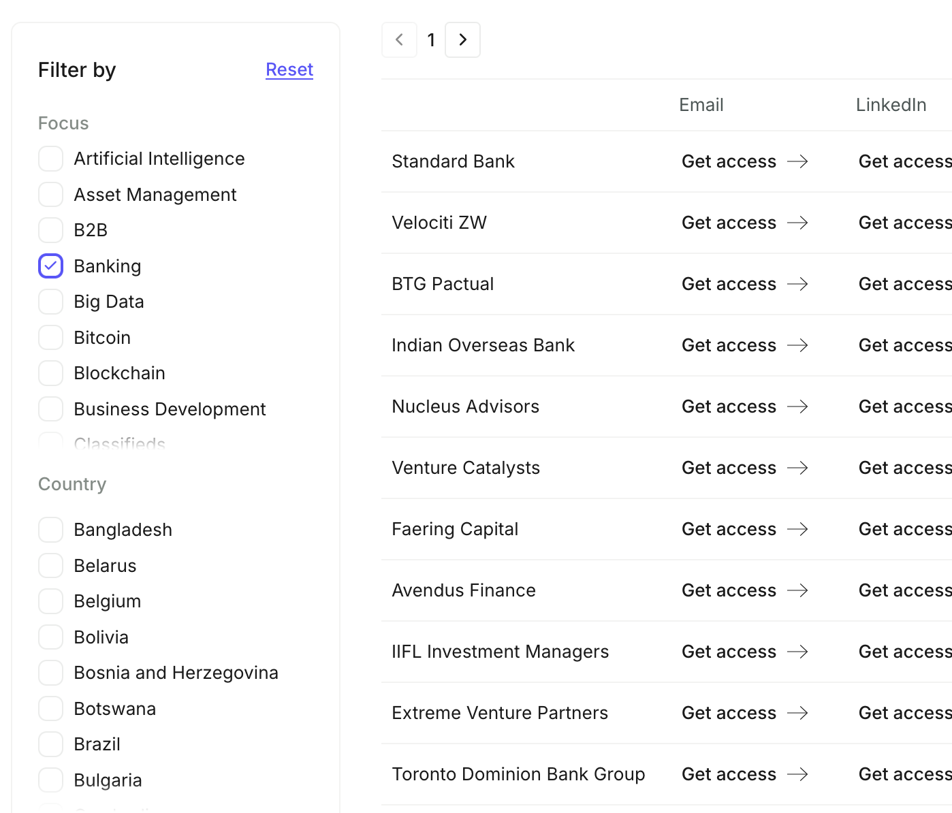
Task: Click the Avendus Finance investor name
Action: coord(464,590)
